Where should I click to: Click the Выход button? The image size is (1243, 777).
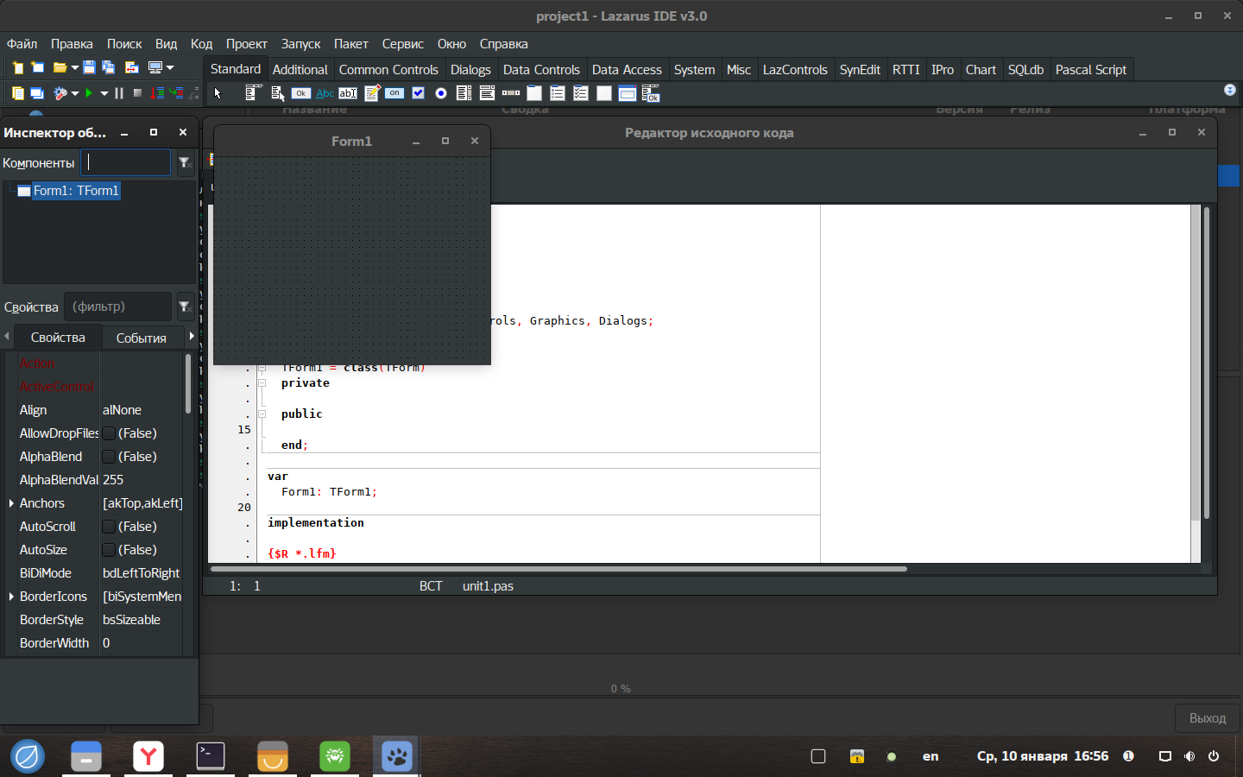[1207, 718]
